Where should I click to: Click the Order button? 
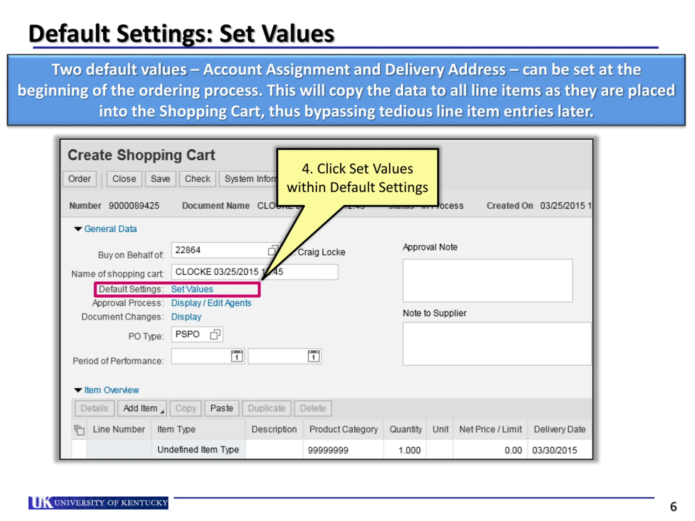[80, 179]
